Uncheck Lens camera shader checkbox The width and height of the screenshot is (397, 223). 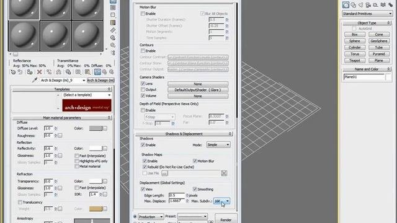[x=143, y=84]
